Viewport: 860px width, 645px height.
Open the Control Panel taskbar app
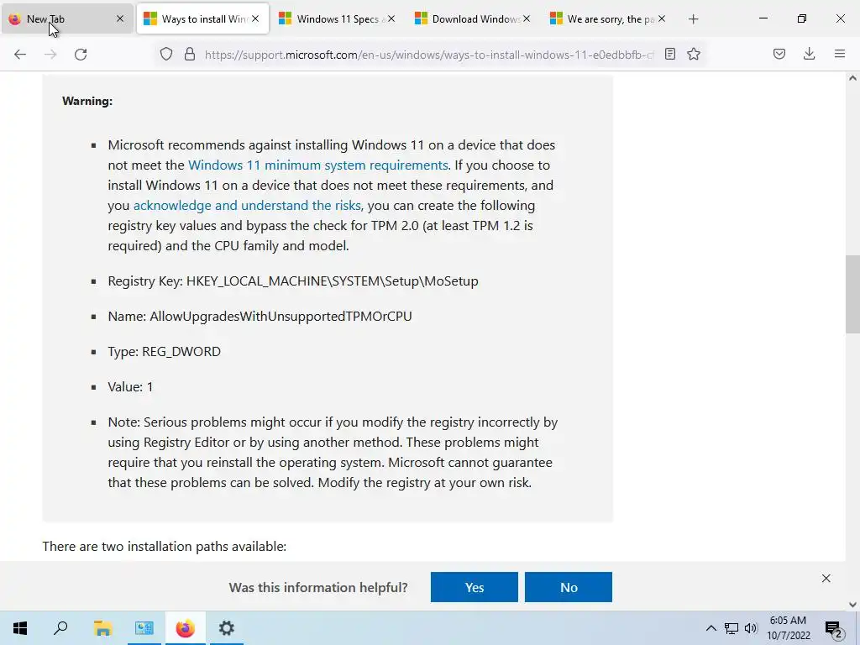(x=144, y=628)
